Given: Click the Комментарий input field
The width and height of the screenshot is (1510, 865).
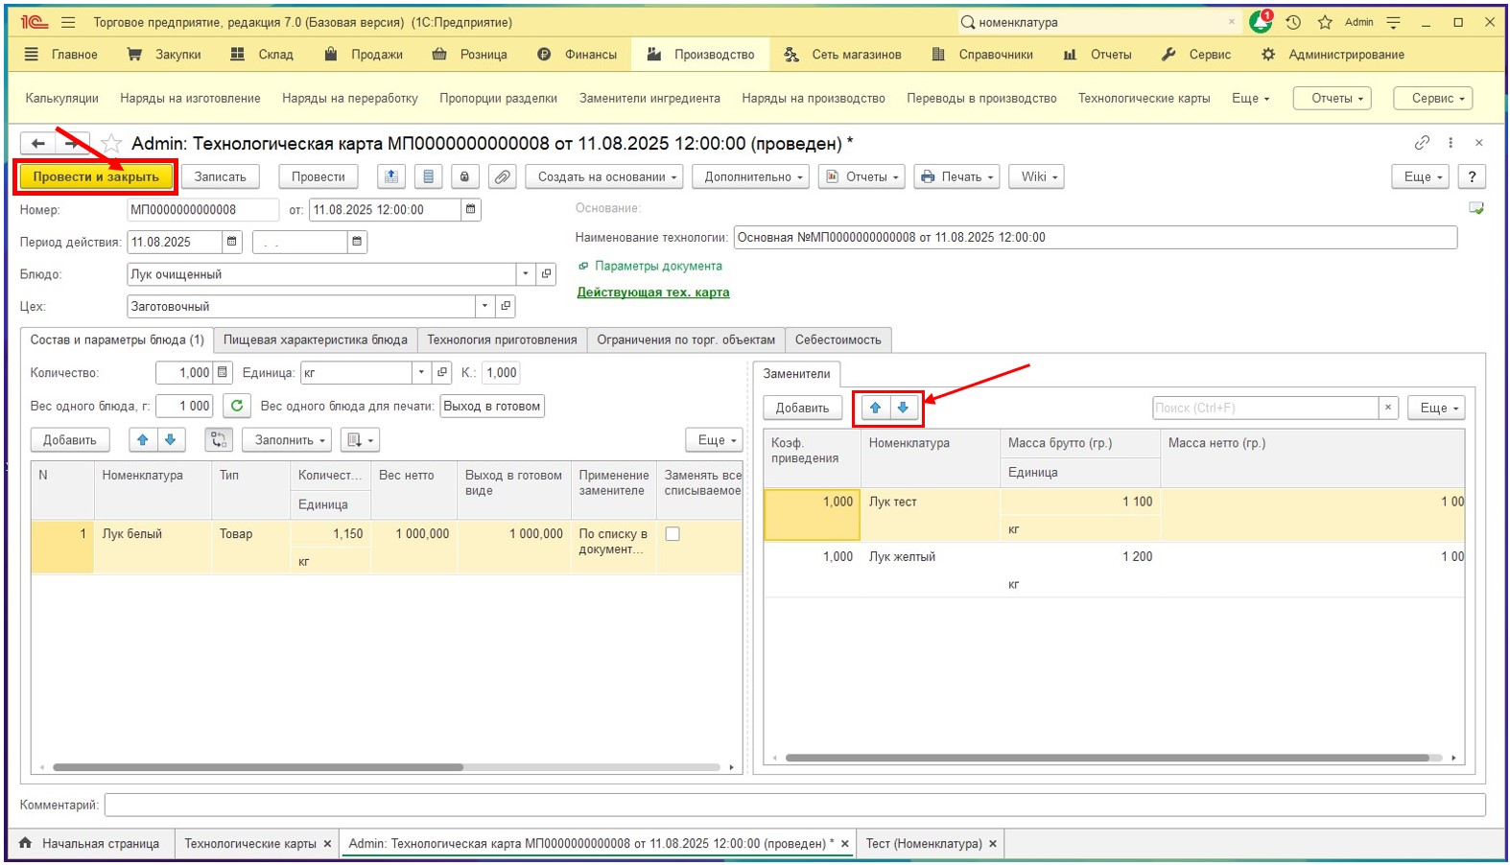Looking at the screenshot, I should click(794, 805).
